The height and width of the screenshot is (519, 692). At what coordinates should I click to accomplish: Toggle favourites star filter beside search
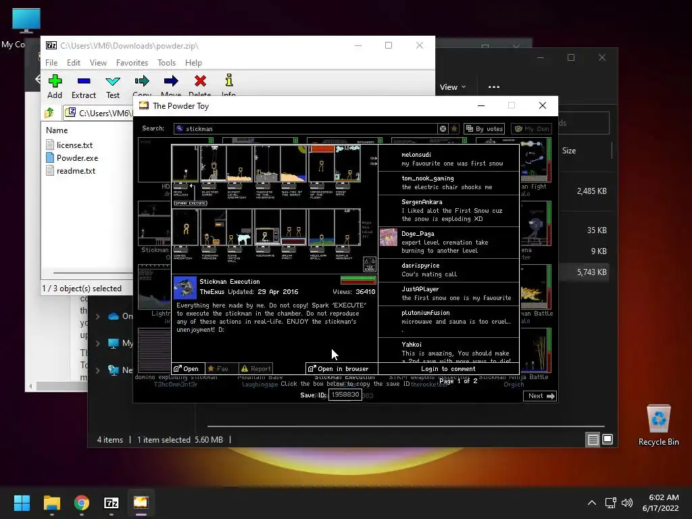(x=454, y=128)
